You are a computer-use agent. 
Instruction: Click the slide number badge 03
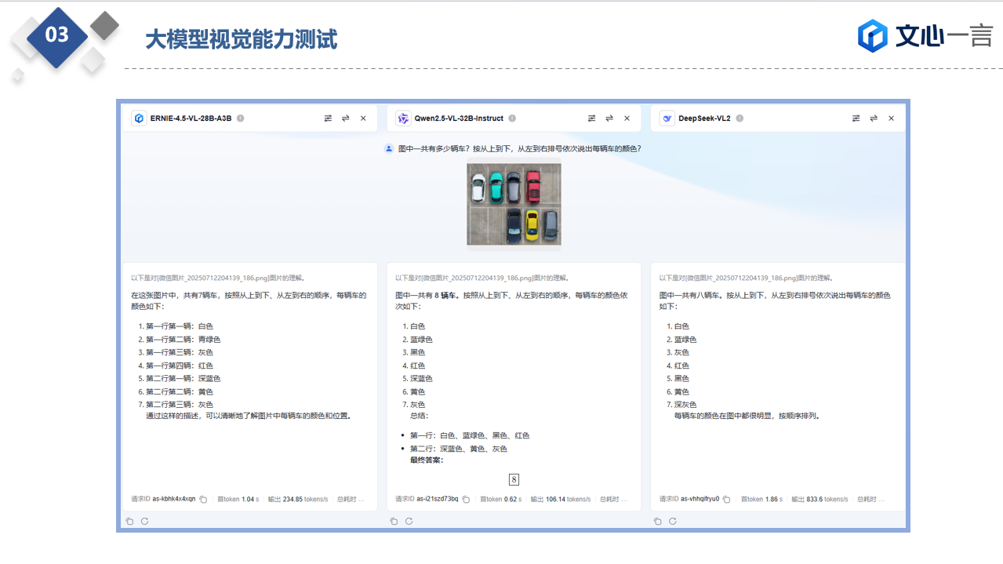[57, 35]
